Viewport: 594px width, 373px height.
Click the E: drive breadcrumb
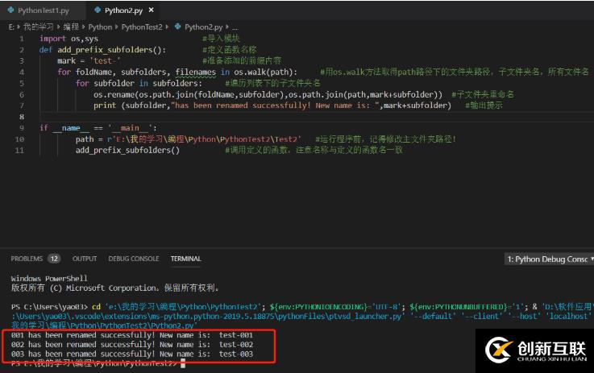(x=11, y=27)
